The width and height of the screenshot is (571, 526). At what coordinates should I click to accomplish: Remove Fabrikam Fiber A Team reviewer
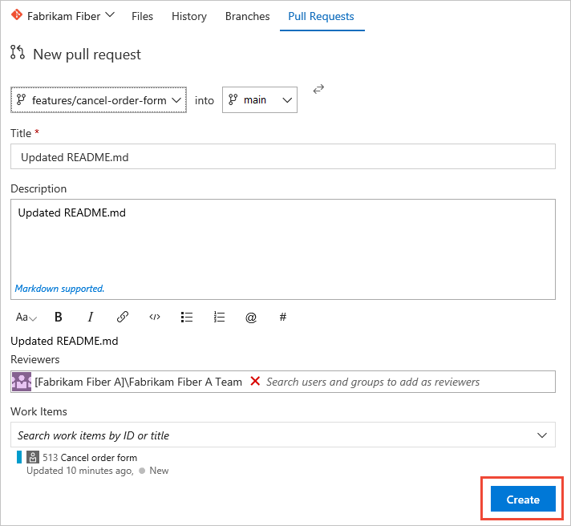(x=255, y=382)
